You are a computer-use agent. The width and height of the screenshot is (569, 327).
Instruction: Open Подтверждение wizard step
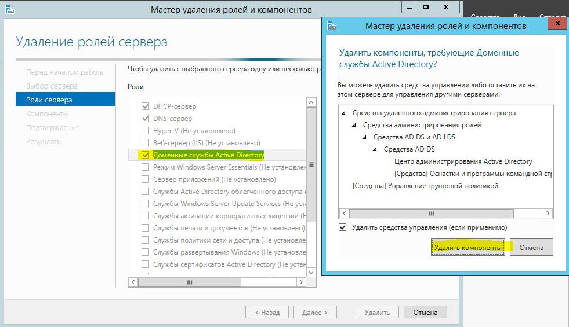click(x=53, y=127)
